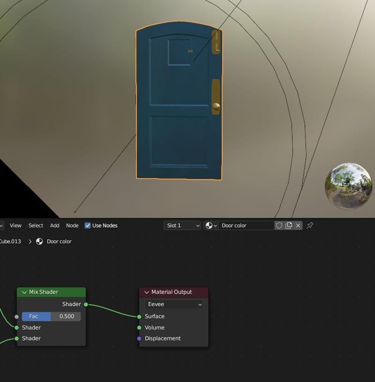Click the Shader output socket on Mix Shader
The height and width of the screenshot is (382, 375).
tap(85, 304)
